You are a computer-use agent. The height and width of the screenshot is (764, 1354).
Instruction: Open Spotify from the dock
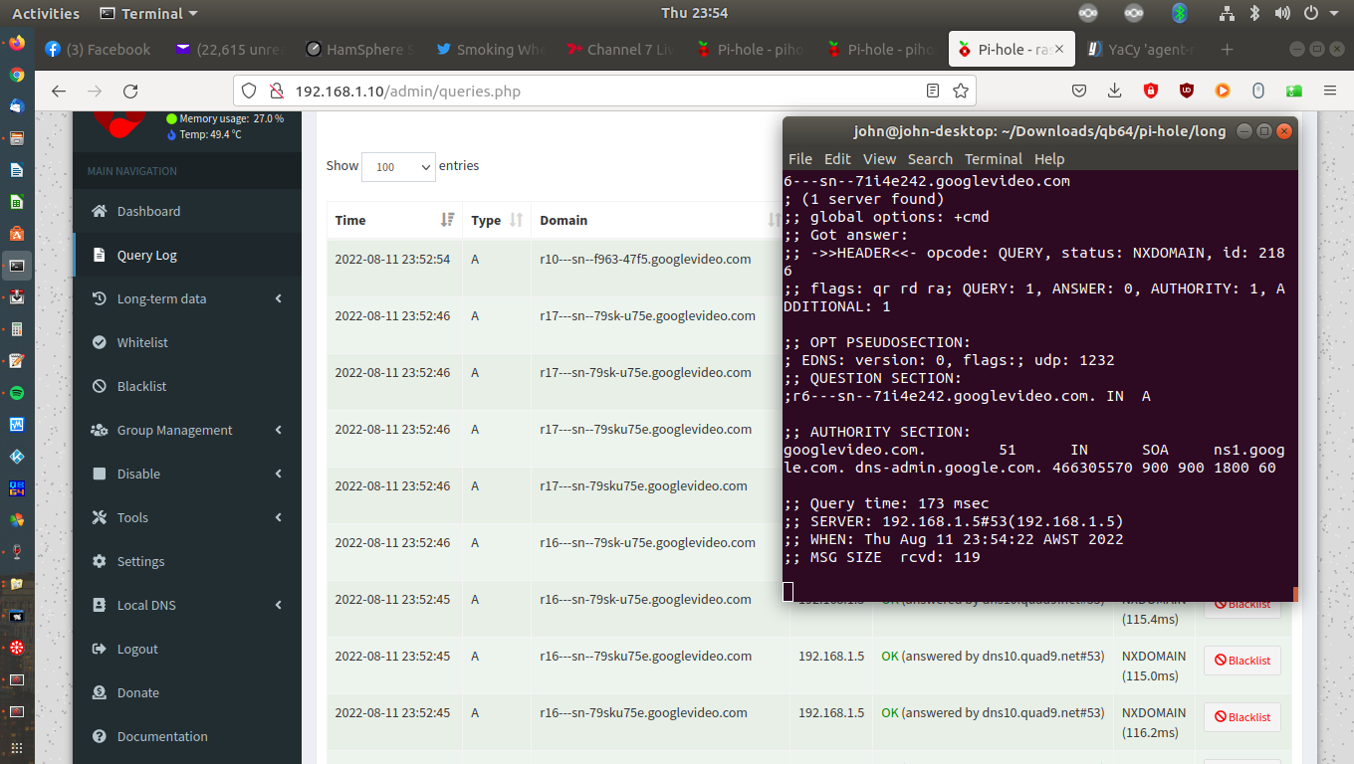[18, 393]
